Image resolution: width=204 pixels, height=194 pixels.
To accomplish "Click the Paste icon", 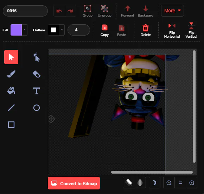I will 121,30.
